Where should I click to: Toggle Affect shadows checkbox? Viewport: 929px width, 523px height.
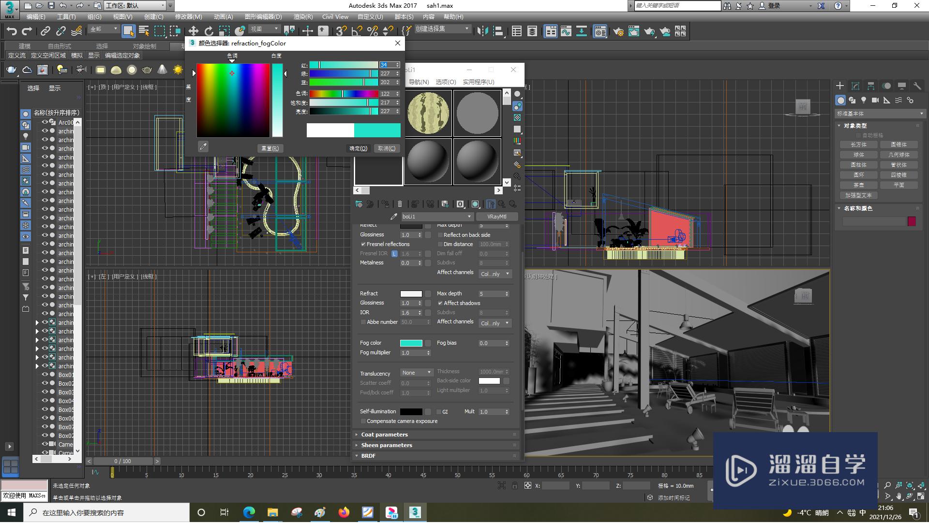(440, 304)
